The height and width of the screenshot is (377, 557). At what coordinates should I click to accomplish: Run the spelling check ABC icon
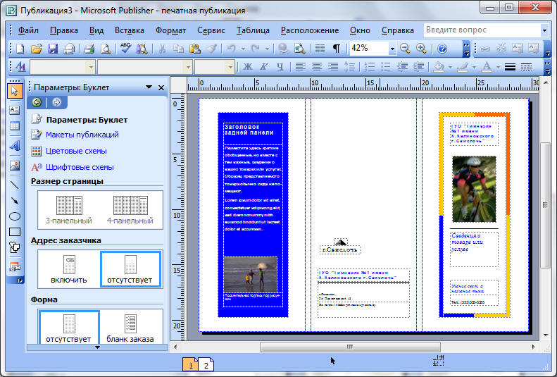pyautogui.click(x=125, y=49)
